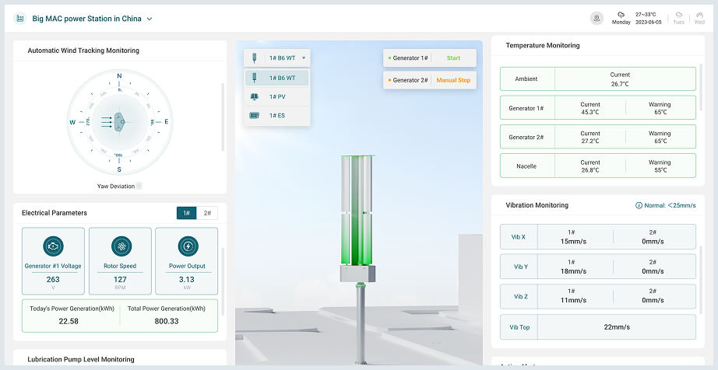Switch to the 2# electrical parameters tab
The height and width of the screenshot is (370, 718).
(207, 213)
